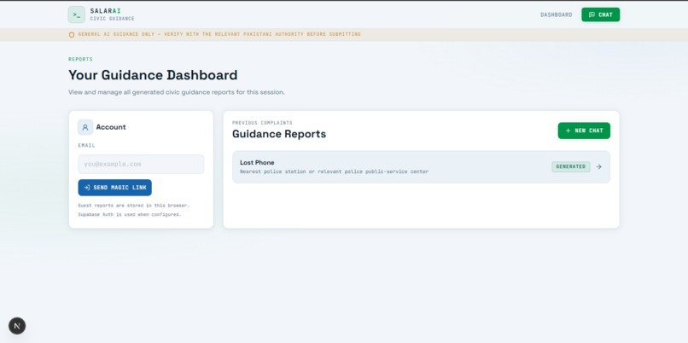The height and width of the screenshot is (343, 688).
Task: Open the Chat button in header
Action: (600, 15)
